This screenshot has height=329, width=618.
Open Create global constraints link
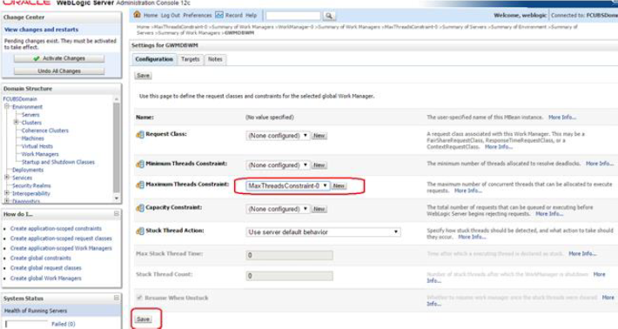click(x=41, y=258)
